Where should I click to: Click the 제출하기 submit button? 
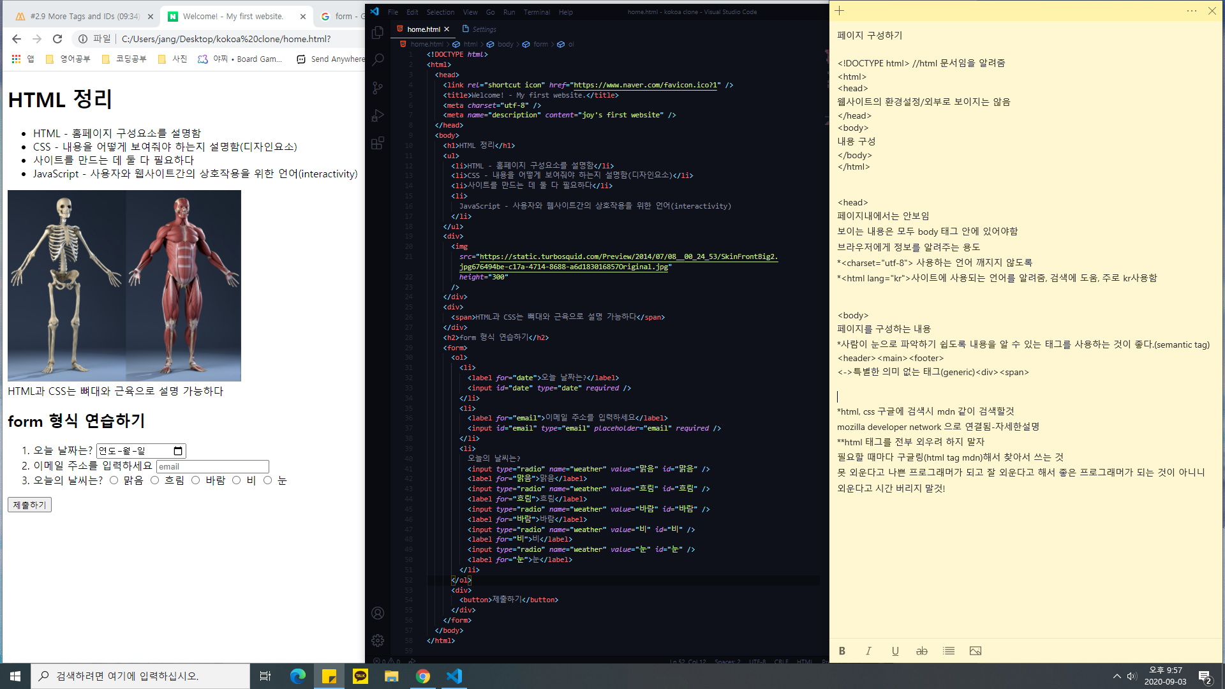[x=29, y=505]
